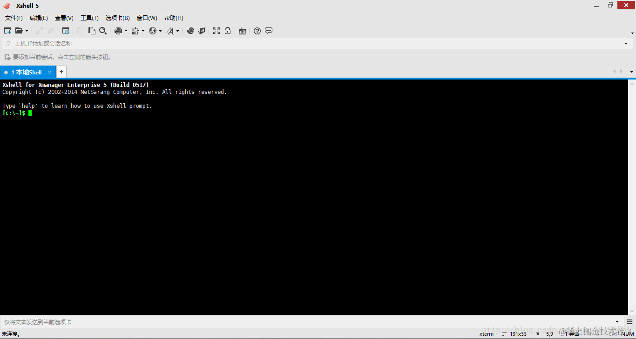The width and height of the screenshot is (636, 339).
Task: Click the host/IP address bar input field
Action: pos(317,43)
